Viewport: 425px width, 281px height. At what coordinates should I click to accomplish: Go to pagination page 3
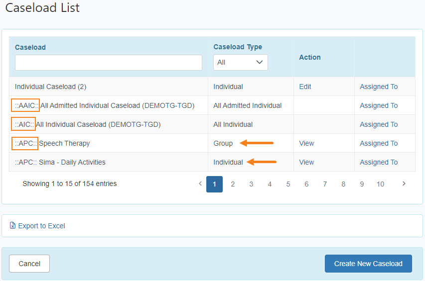tap(251, 184)
